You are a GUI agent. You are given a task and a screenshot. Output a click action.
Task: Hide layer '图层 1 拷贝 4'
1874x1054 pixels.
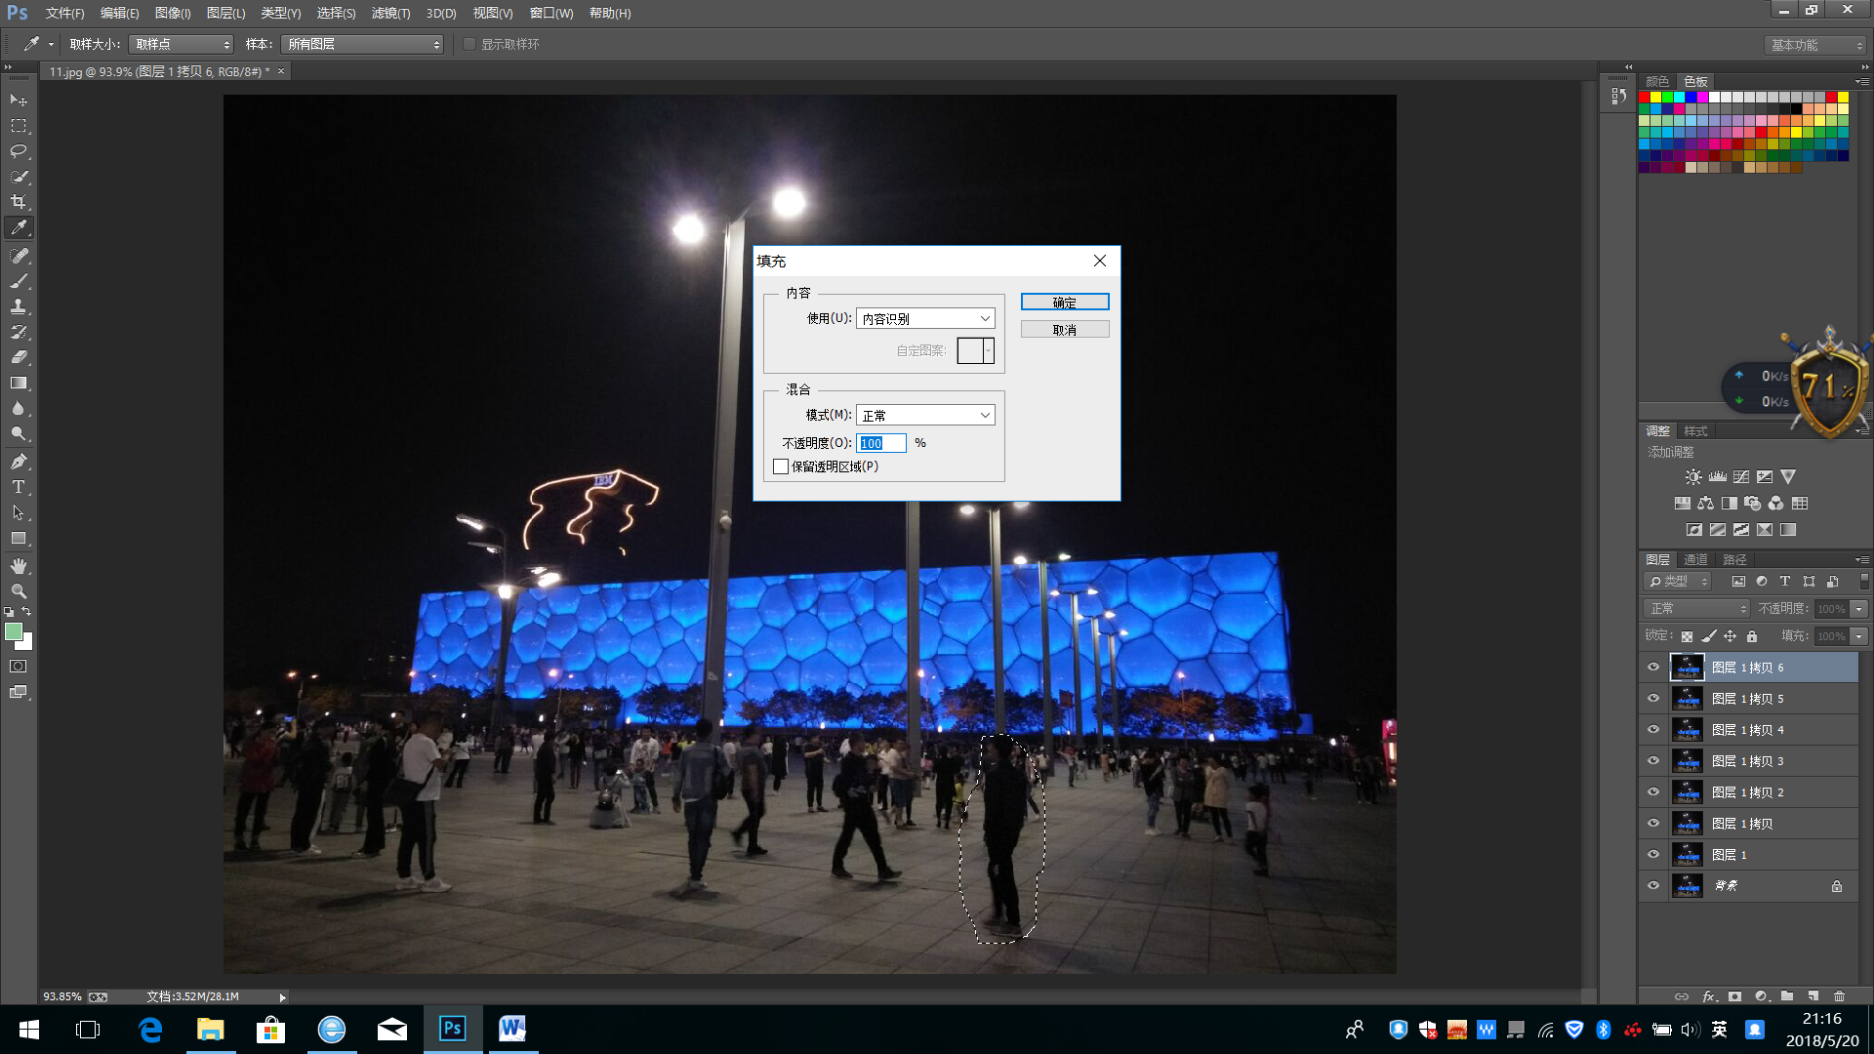coord(1653,730)
